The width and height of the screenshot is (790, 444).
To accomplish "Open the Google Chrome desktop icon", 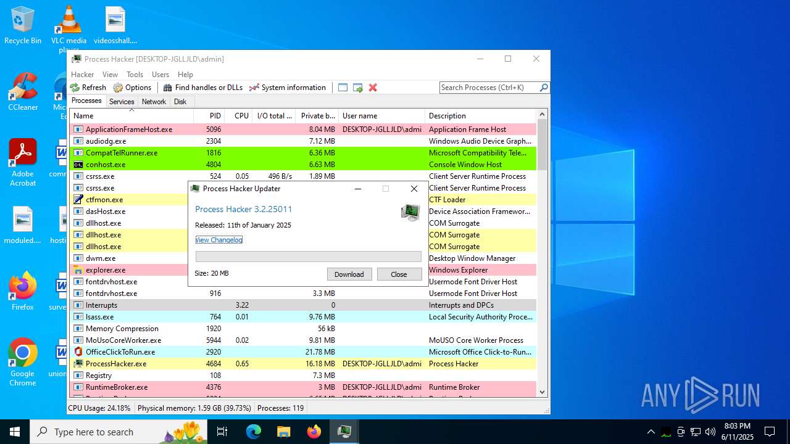I will [x=23, y=362].
